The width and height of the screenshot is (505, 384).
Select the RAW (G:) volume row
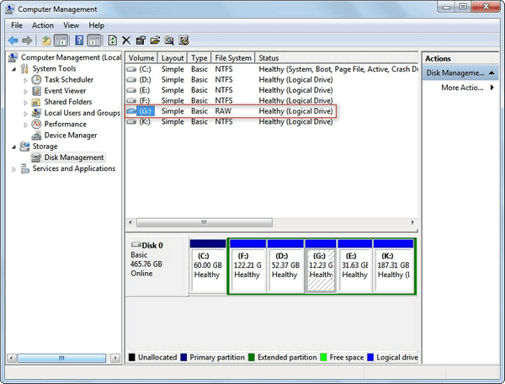tap(229, 111)
